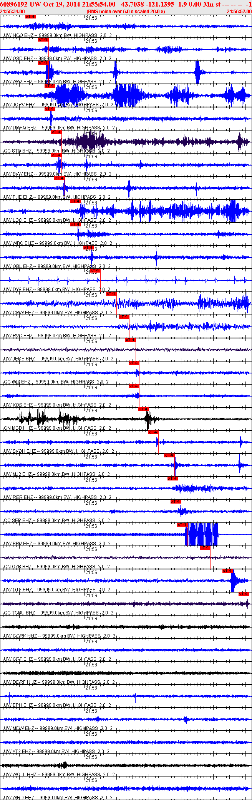Select the UW GBL EHZ station label
252x800 pixels.
18,266
